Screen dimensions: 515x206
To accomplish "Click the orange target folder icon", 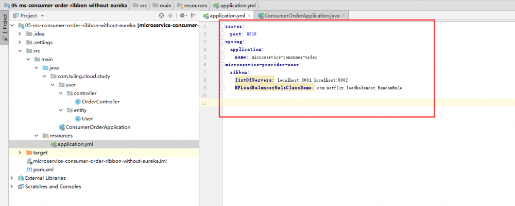I will point(29,153).
